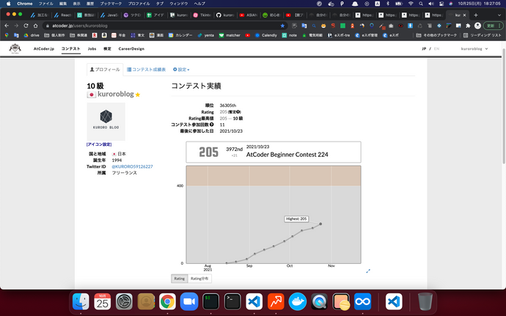506x316 pixels.
Task: Select the Rating分布 graph button
Action: tap(199, 279)
